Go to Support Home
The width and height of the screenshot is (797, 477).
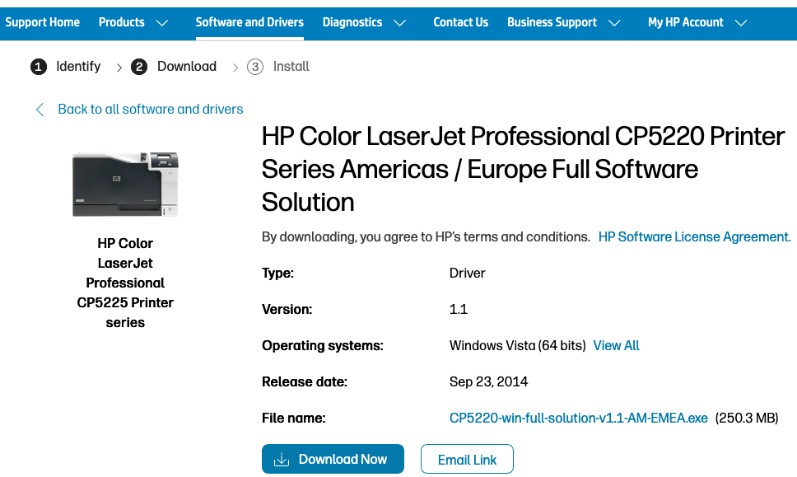pos(42,22)
